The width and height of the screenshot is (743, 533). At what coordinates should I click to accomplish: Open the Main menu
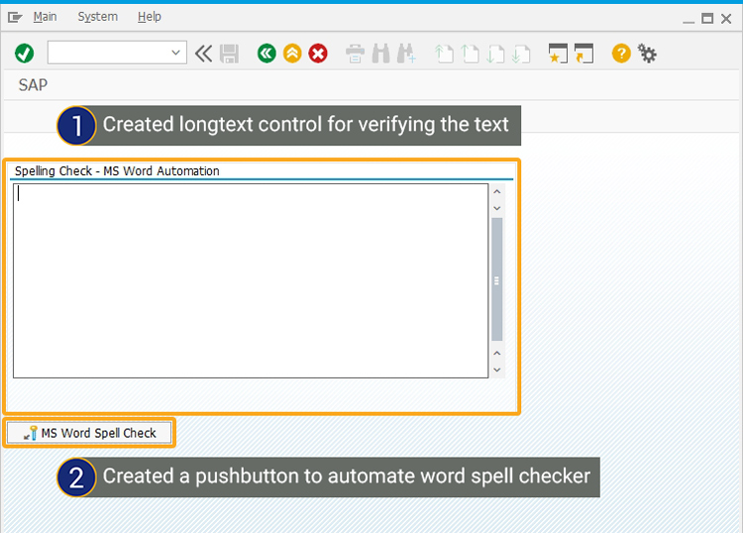[45, 17]
